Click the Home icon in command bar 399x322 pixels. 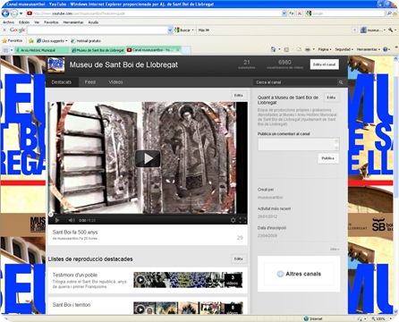coord(273,49)
